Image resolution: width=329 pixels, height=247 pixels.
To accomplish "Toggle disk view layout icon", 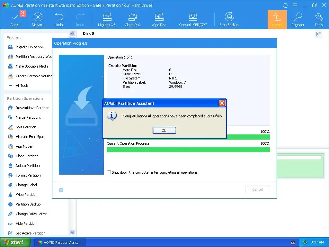I will 318,34.
